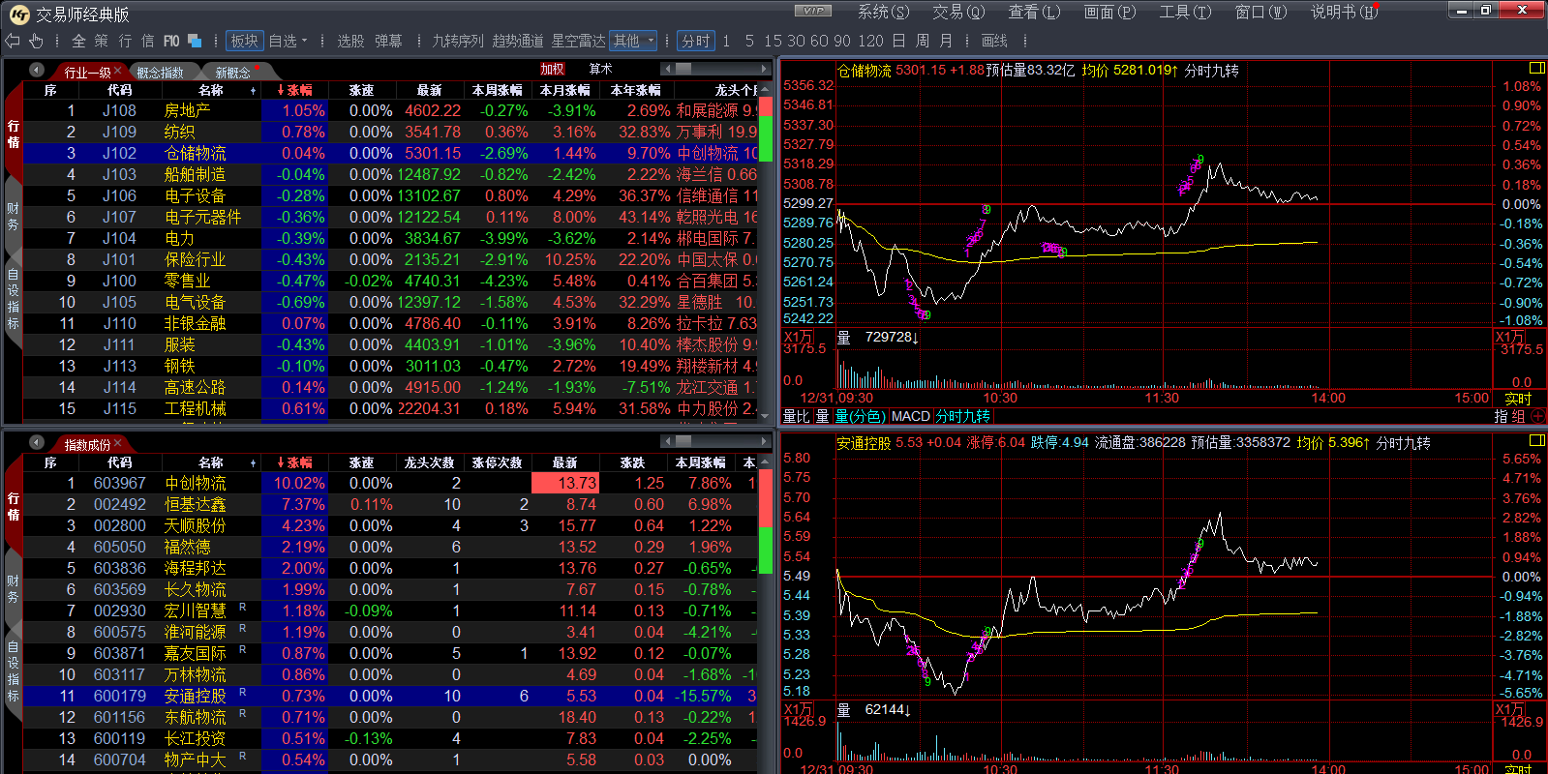Click the yellow square icon on 仓储物流 chart
Image resolution: width=1548 pixels, height=774 pixels.
pyautogui.click(x=1535, y=69)
